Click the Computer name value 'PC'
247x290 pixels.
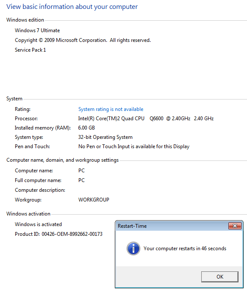81,171
